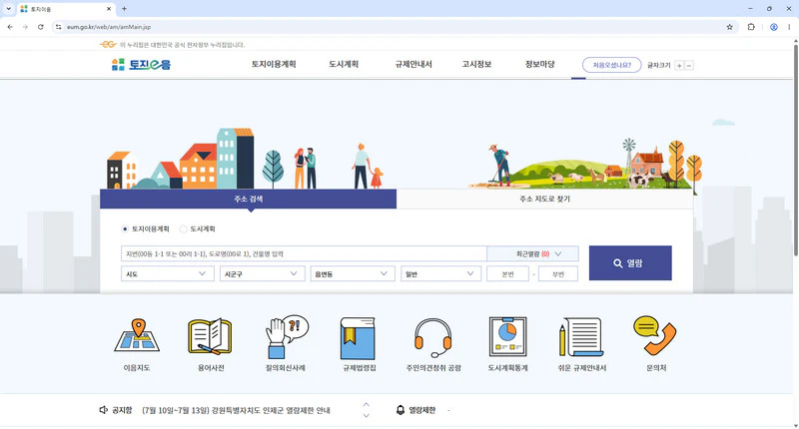Expand the 읍면동 dropdown
The image size is (799, 429).
[x=353, y=273]
